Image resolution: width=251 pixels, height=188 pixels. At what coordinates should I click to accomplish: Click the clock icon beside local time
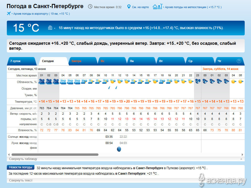[90, 7]
